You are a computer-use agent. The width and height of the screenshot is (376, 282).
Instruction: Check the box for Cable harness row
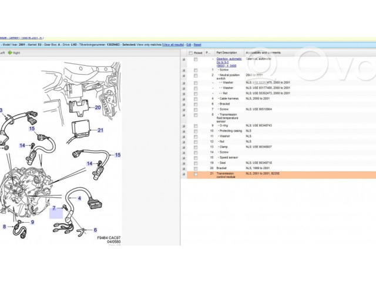[x=196, y=98]
